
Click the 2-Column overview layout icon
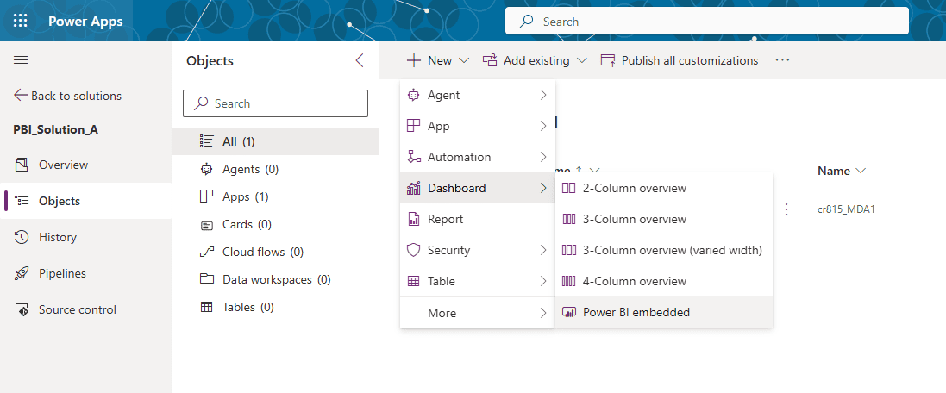pyautogui.click(x=569, y=188)
